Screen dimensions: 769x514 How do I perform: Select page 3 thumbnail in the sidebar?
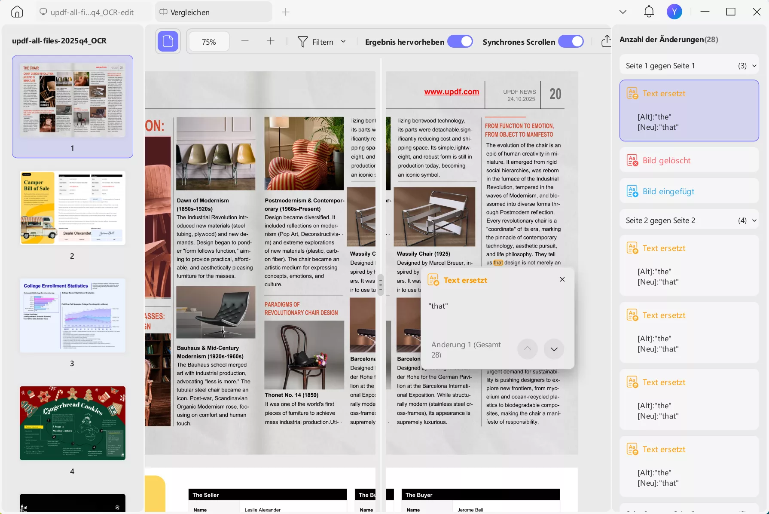(x=72, y=315)
